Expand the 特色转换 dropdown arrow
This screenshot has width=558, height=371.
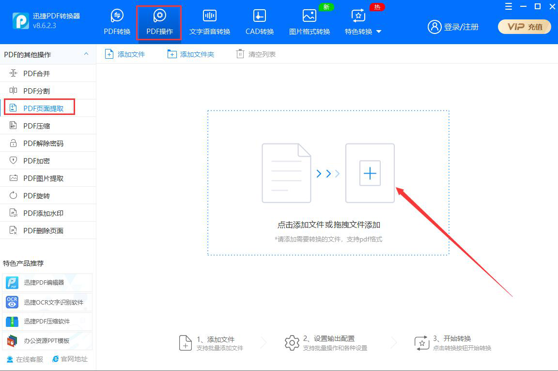379,32
